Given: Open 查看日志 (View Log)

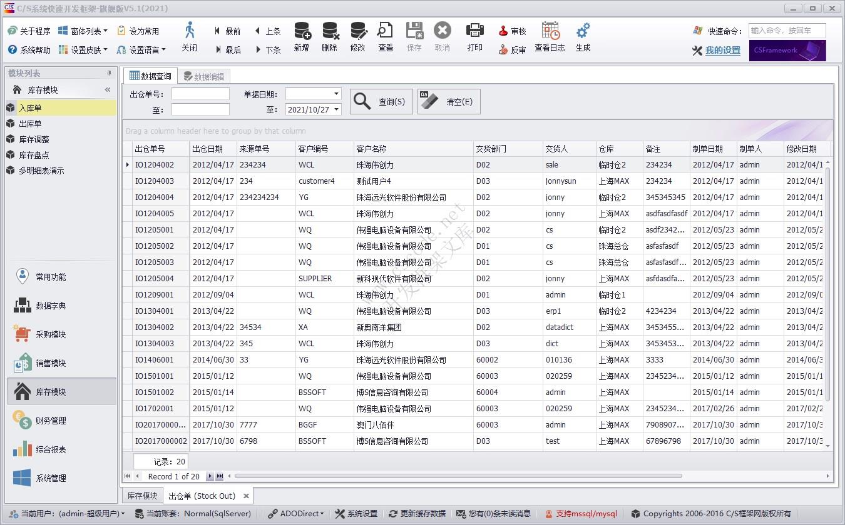Looking at the screenshot, I should coord(549,37).
